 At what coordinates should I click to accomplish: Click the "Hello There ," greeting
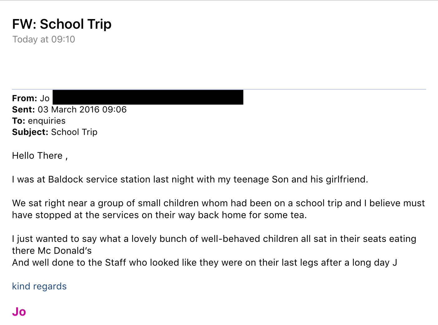pos(40,156)
